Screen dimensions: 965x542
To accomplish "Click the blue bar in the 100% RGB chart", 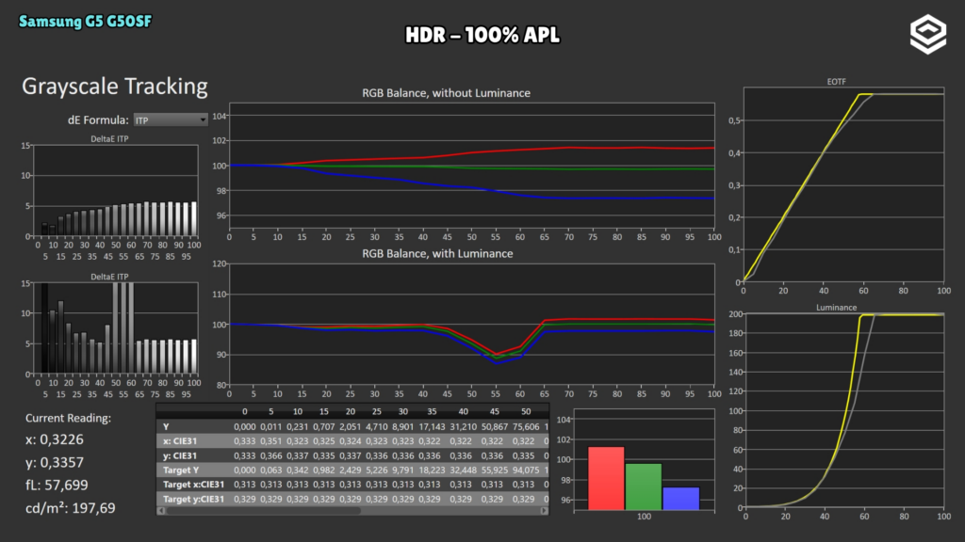I will tap(680, 499).
